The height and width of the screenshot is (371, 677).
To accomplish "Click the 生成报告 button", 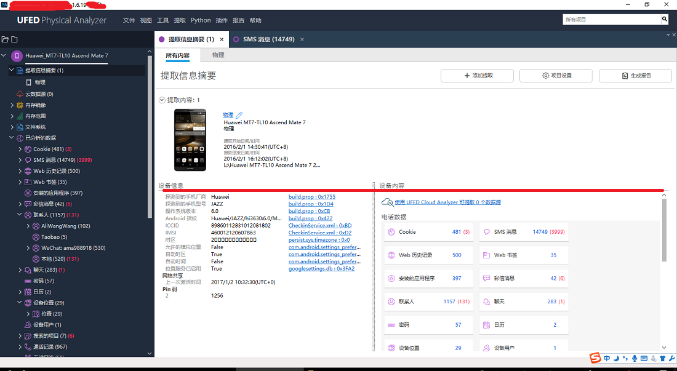I will pos(636,76).
